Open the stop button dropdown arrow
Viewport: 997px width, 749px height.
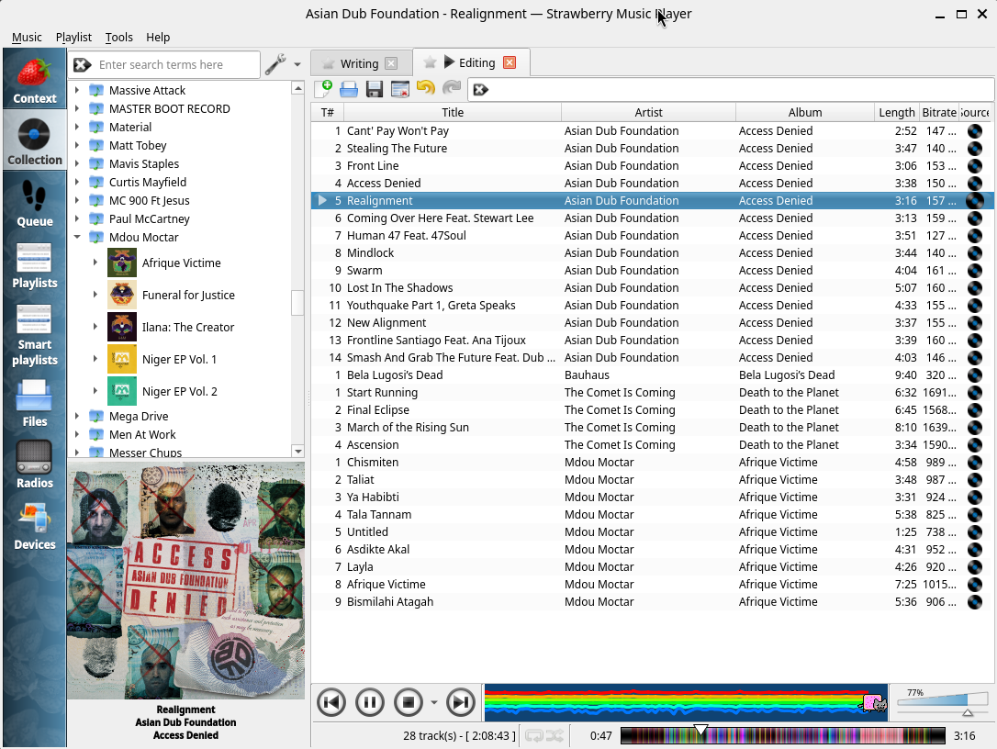tap(434, 702)
